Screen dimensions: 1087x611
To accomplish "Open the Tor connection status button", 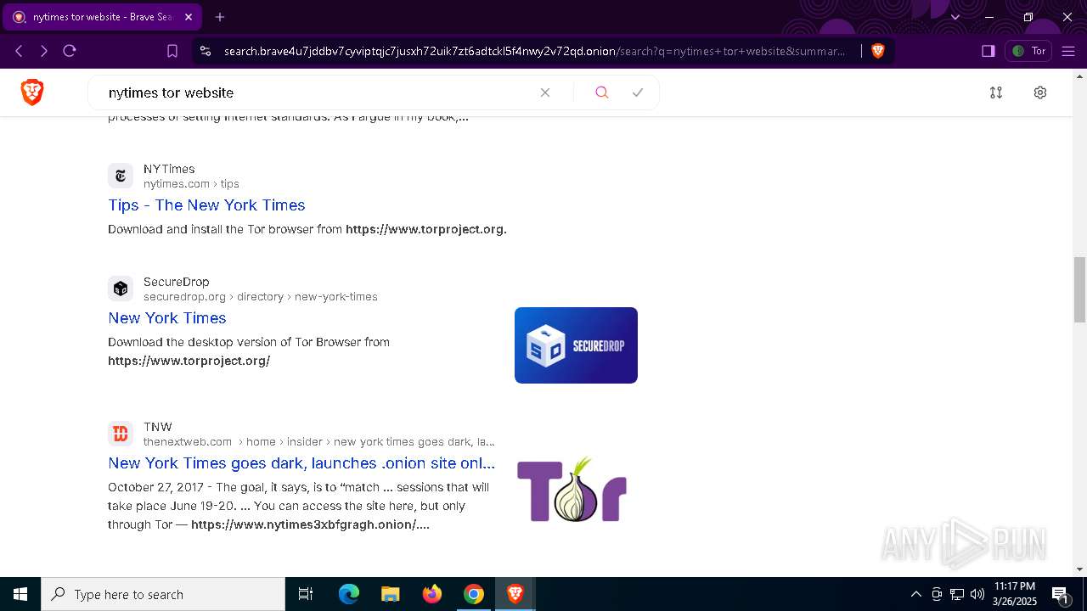I will 1028,51.
